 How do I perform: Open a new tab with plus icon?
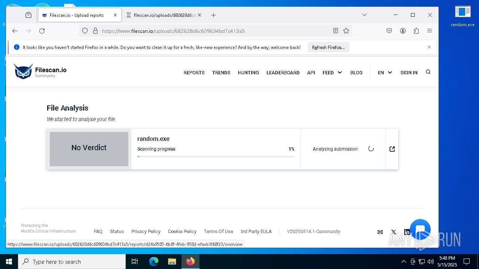coord(213,15)
